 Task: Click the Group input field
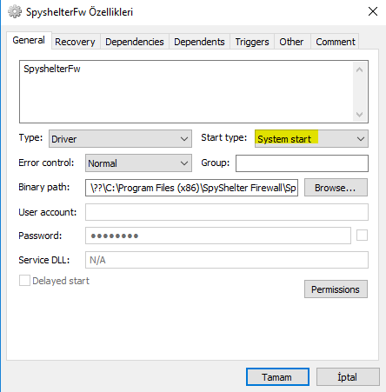[x=302, y=163]
